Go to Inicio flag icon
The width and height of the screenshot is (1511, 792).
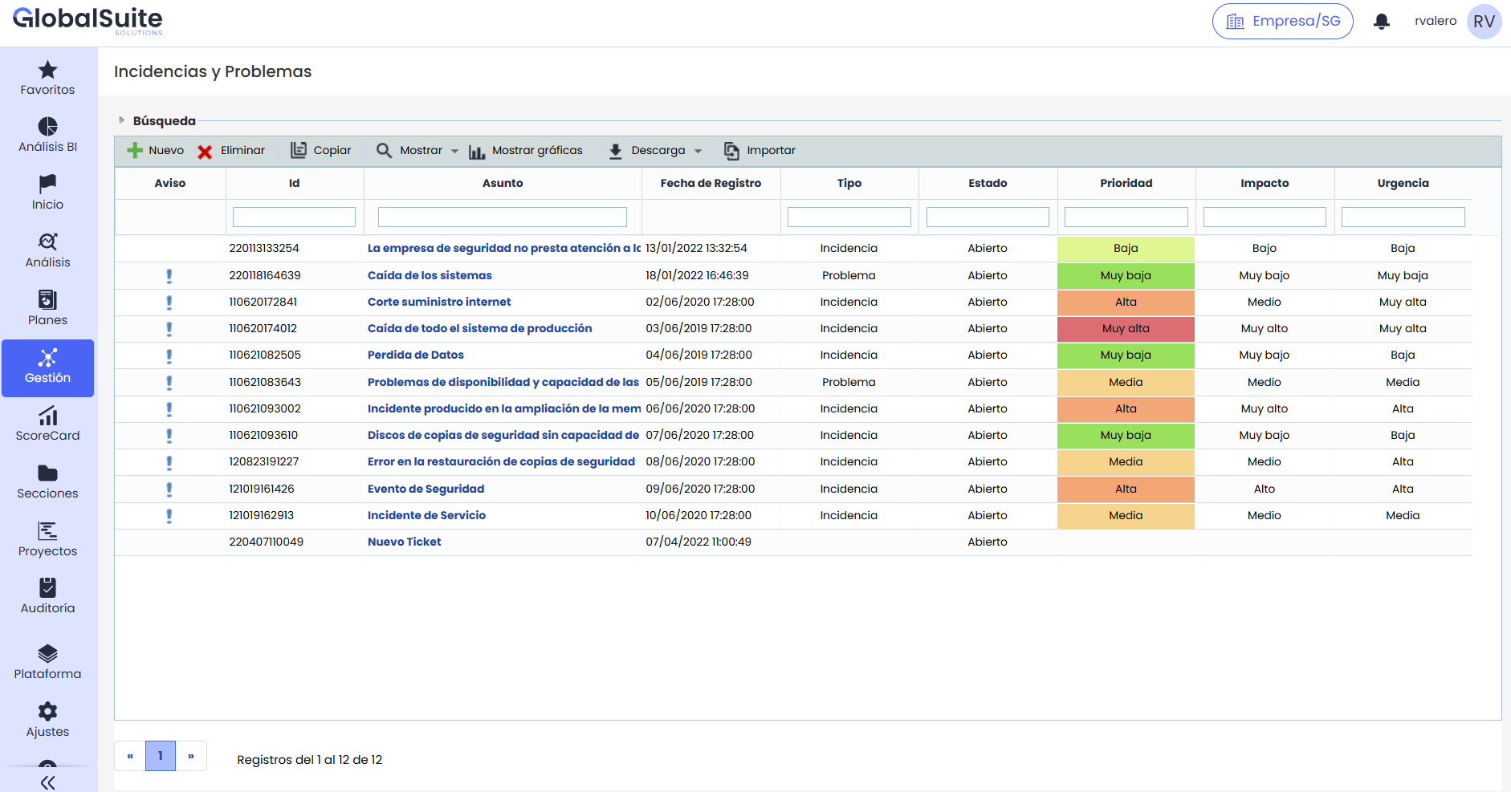point(47,184)
